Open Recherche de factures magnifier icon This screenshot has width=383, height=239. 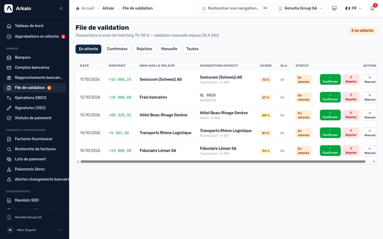tap(9, 149)
